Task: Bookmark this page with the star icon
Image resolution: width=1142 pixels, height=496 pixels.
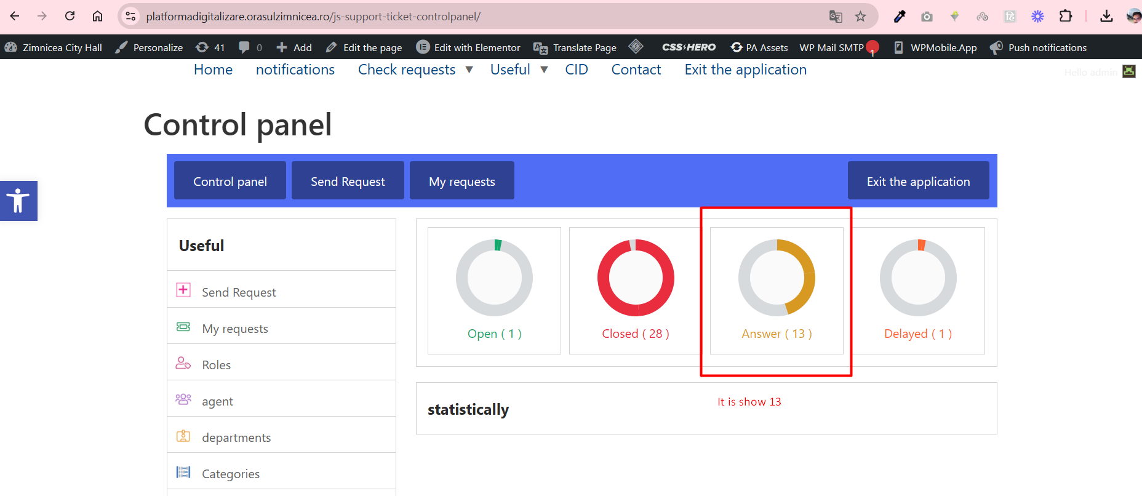Action: point(860,17)
